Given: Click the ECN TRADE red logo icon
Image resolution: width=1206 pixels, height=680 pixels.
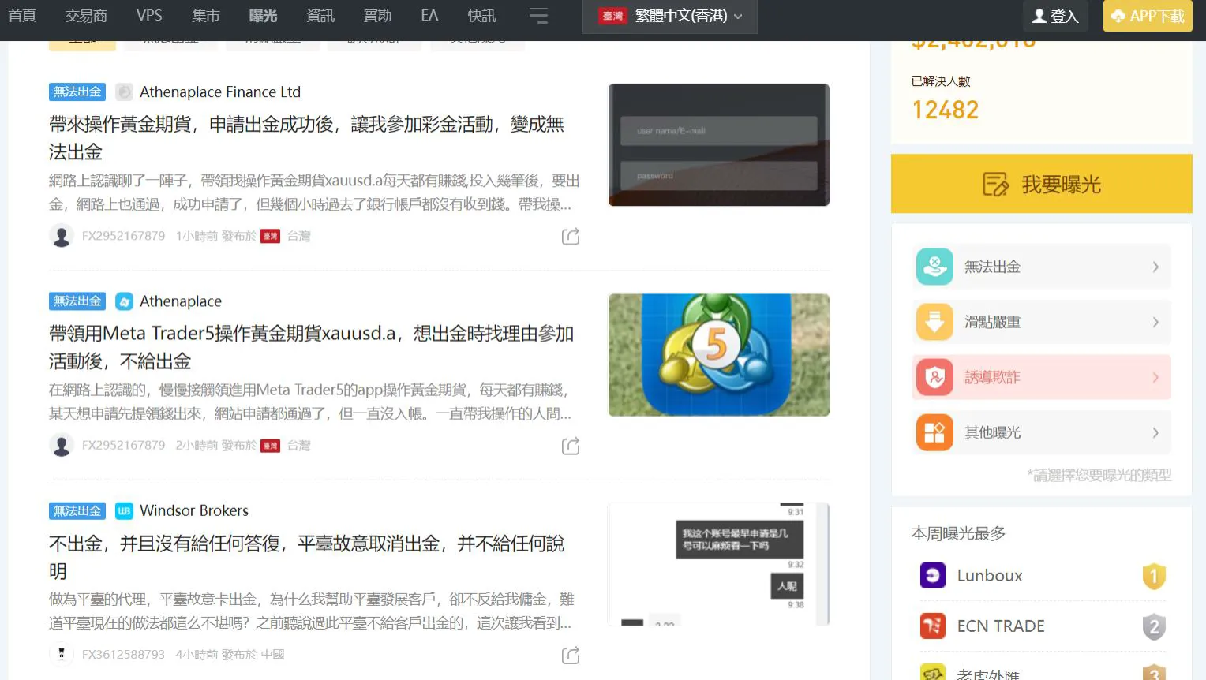Looking at the screenshot, I should 933,626.
